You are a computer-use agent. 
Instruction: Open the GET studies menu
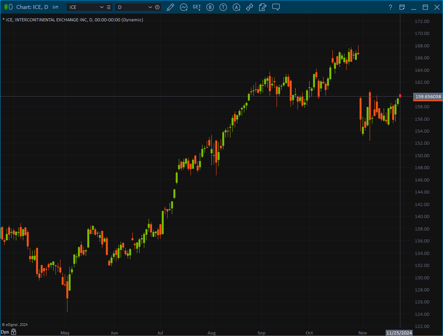[x=197, y=7]
